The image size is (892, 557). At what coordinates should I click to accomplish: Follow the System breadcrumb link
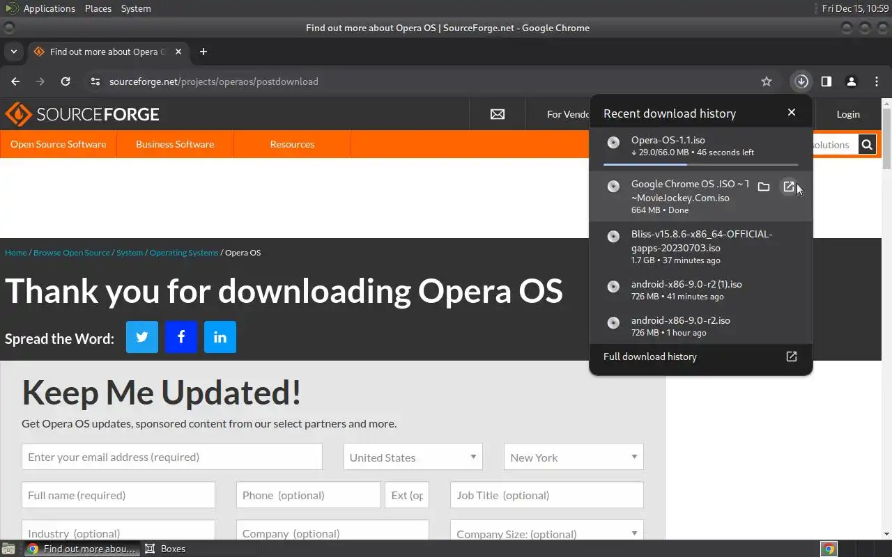coord(130,253)
